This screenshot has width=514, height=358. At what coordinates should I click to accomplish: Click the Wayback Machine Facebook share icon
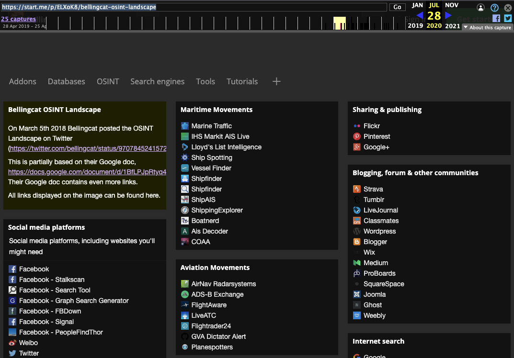click(496, 18)
